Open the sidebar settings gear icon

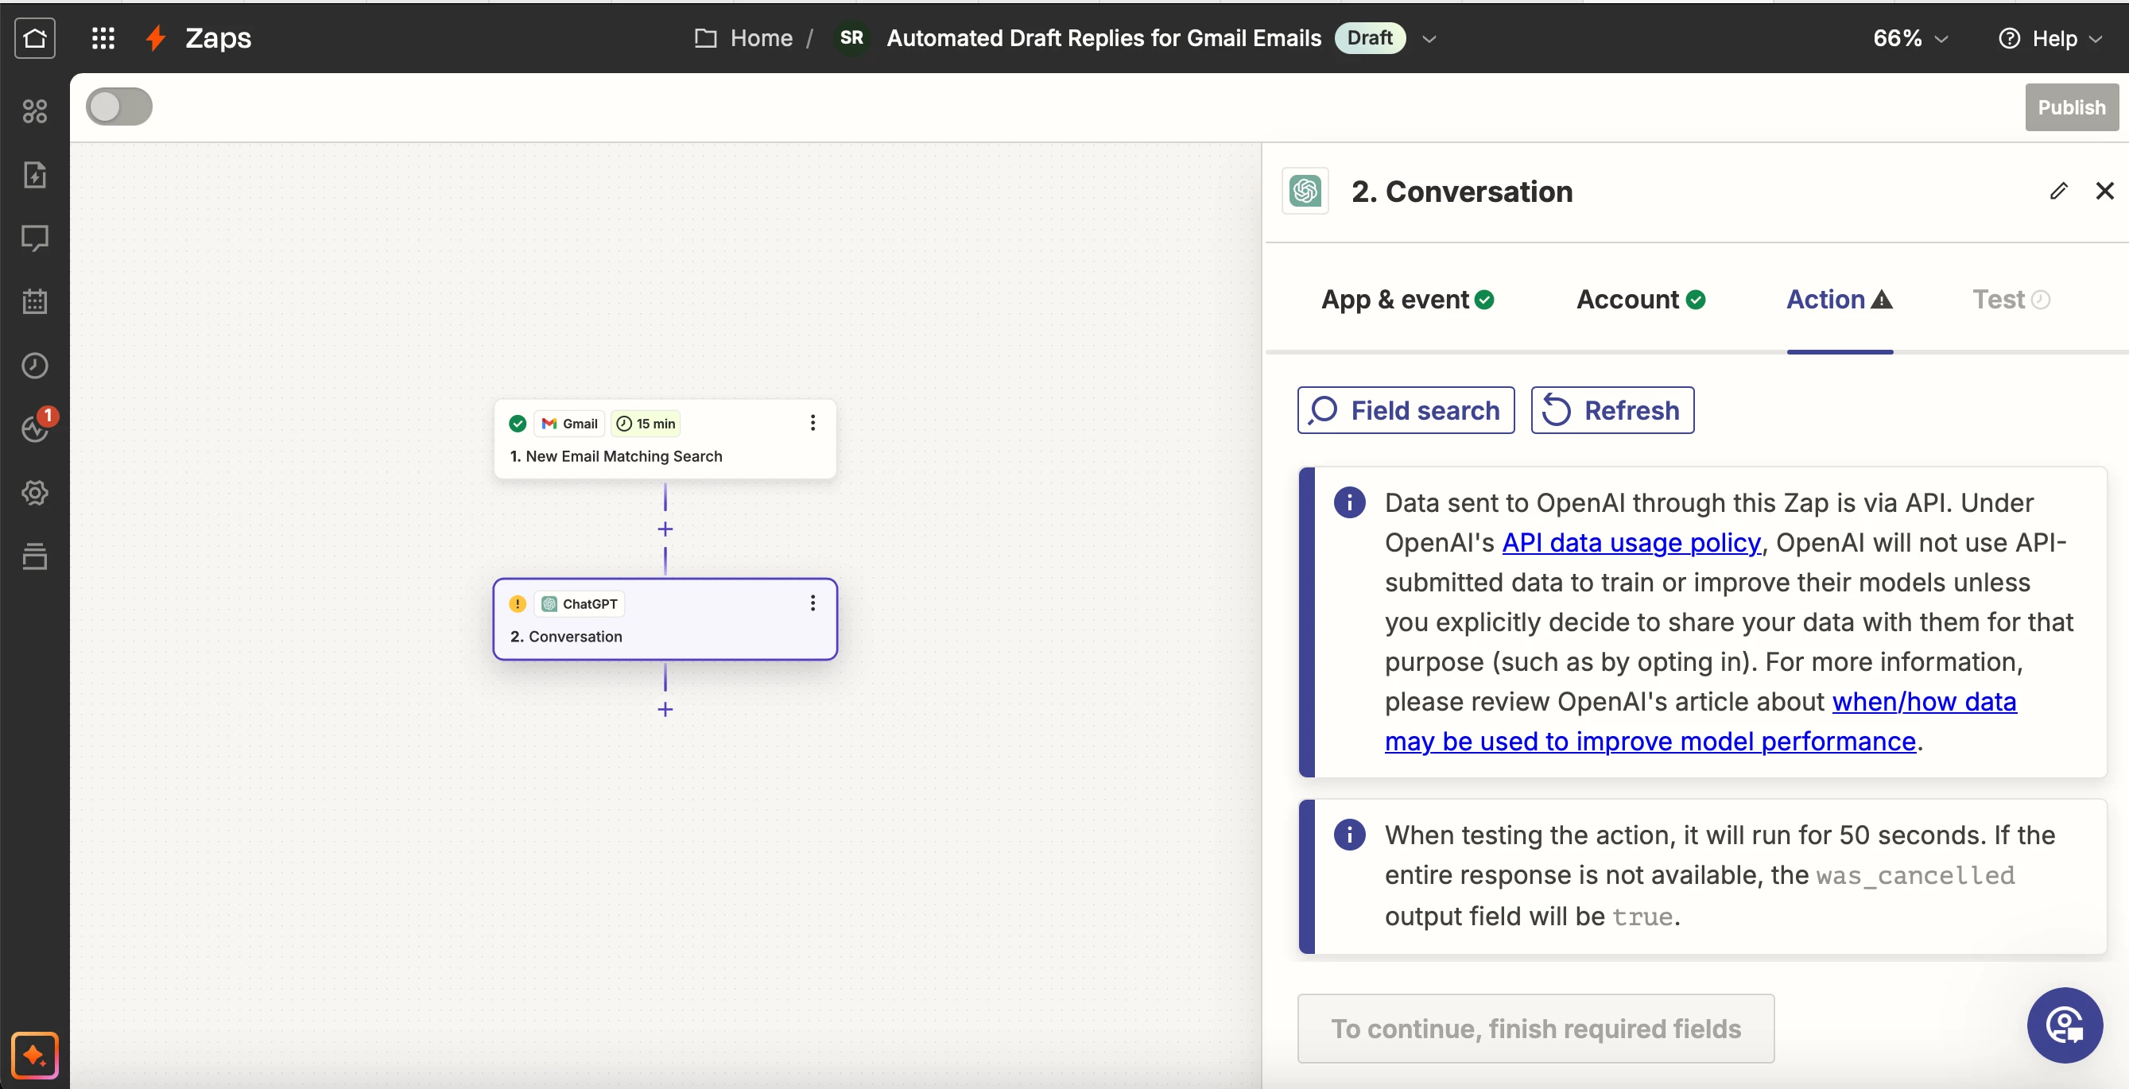(35, 494)
